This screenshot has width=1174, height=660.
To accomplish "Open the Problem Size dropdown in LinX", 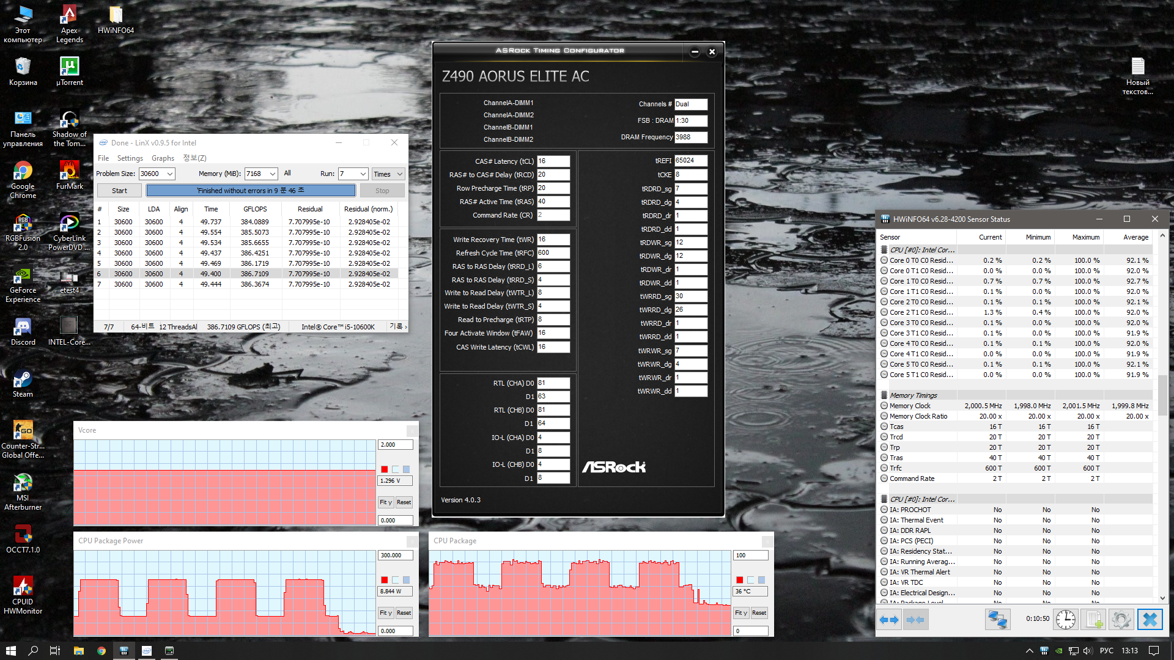I will 170,174.
